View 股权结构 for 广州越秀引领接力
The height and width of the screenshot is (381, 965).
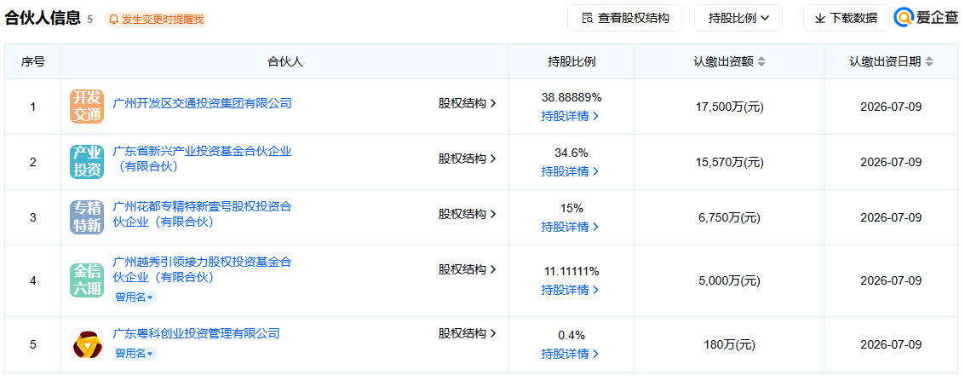(467, 269)
